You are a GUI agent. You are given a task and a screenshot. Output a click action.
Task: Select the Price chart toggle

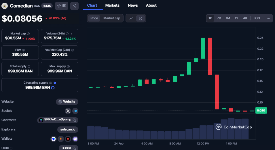(x=94, y=18)
